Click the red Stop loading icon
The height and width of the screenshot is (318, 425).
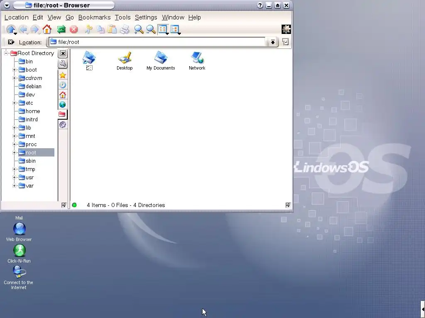[x=73, y=29]
